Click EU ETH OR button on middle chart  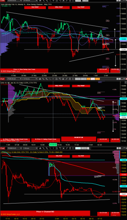pos(103,140)
